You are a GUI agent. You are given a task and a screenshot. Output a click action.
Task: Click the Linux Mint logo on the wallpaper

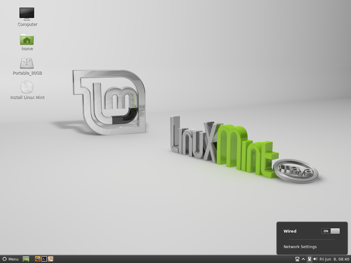110,102
